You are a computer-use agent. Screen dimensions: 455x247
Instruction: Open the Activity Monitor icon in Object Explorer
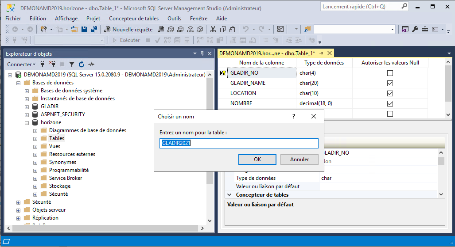(91, 64)
